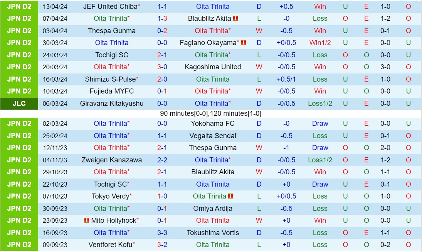Click red card icon in Tokyo Verdy match row

tap(230, 196)
